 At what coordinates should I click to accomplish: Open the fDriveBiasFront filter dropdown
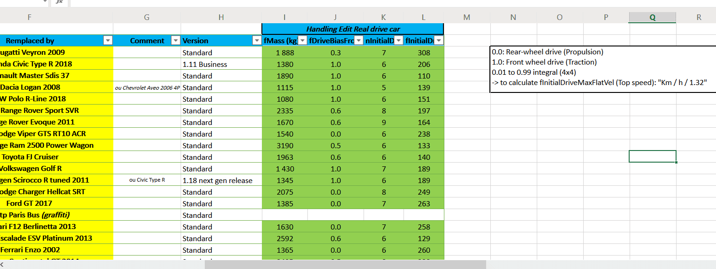358,41
